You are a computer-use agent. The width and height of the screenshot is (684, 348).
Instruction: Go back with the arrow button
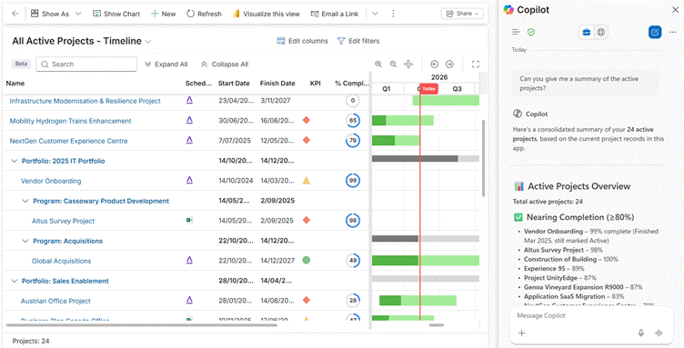pyautogui.click(x=15, y=14)
